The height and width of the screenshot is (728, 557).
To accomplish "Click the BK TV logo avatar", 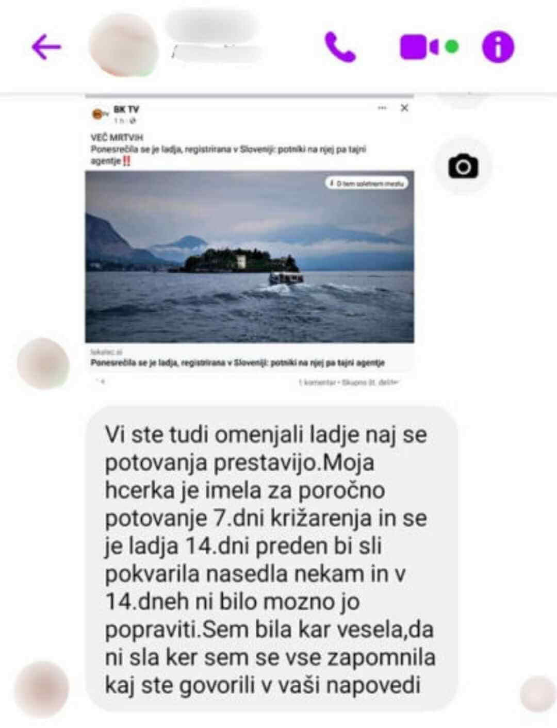I will (x=99, y=114).
